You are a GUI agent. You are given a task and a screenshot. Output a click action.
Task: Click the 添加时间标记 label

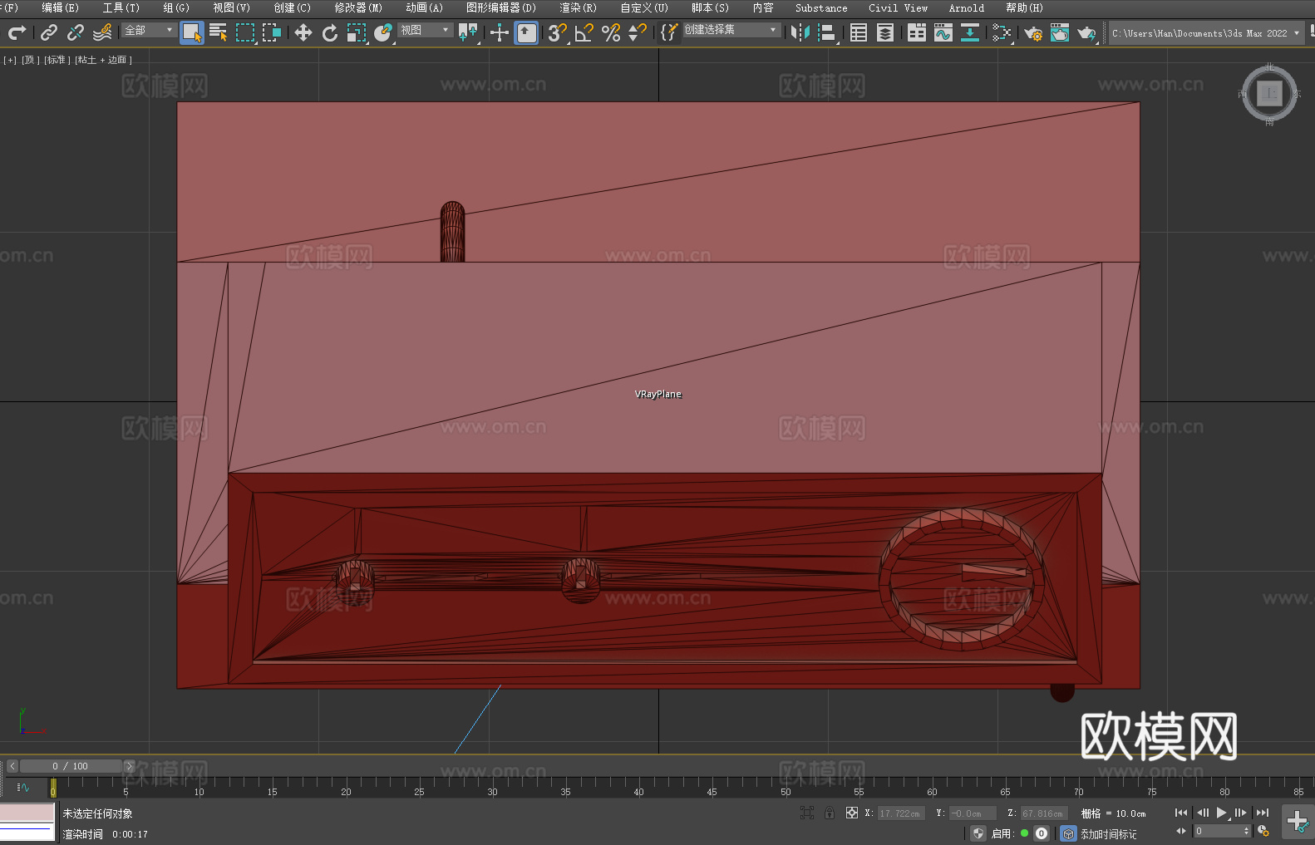coord(1108,833)
